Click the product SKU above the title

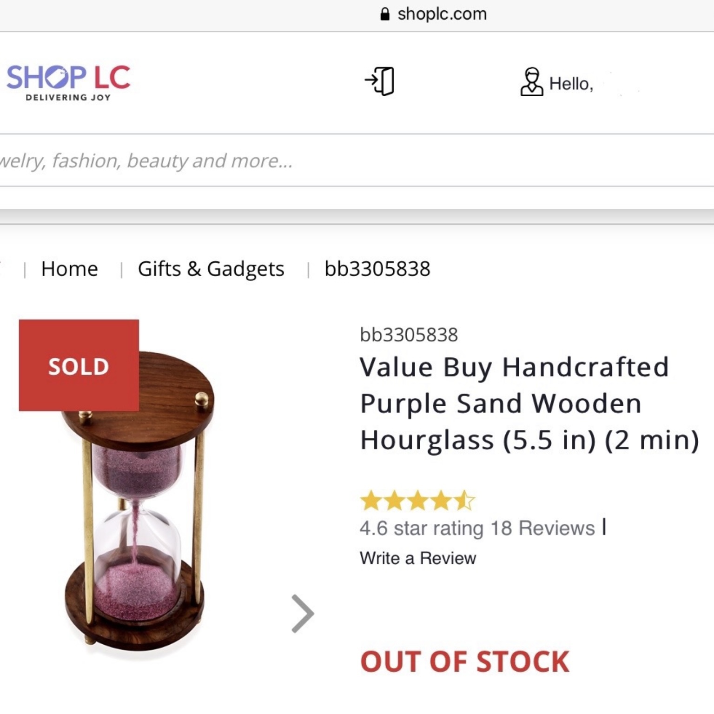(409, 335)
